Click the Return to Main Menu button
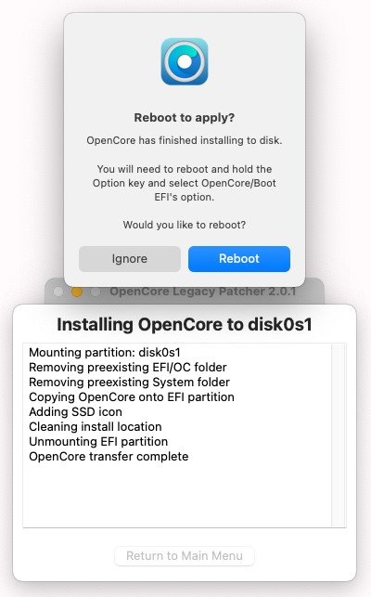 tap(185, 555)
